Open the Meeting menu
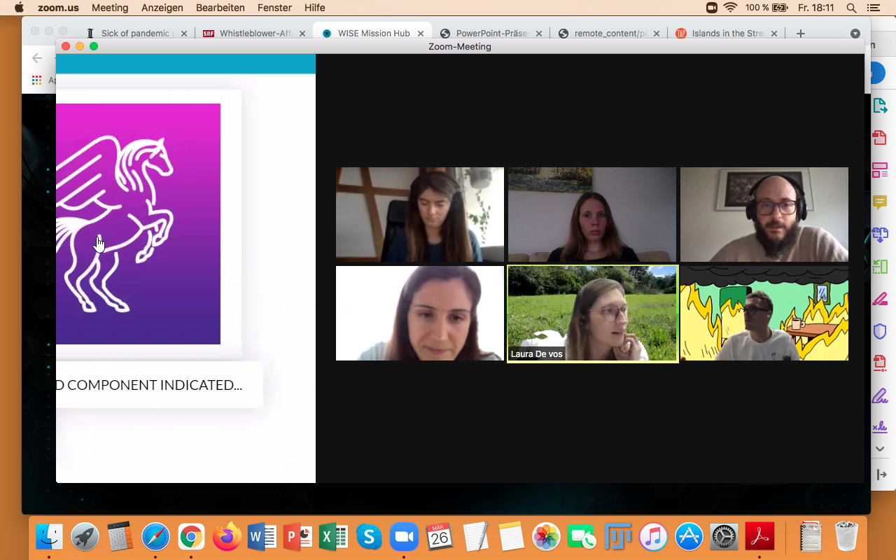 (x=110, y=8)
